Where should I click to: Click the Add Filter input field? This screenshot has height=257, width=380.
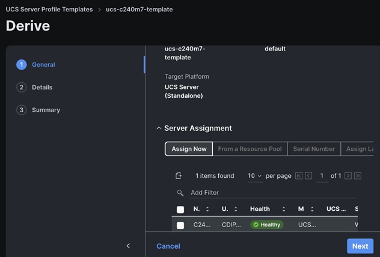pos(272,193)
